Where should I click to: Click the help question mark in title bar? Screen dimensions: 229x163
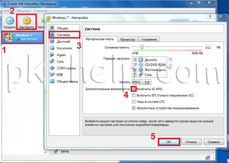(x=210, y=16)
